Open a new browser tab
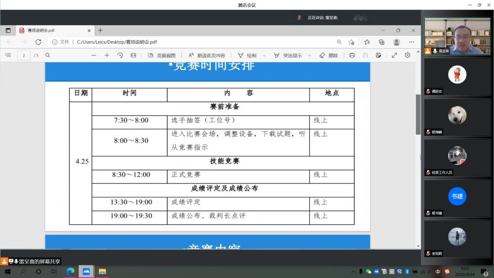Screen dimensions: 494x278 click(x=100, y=30)
